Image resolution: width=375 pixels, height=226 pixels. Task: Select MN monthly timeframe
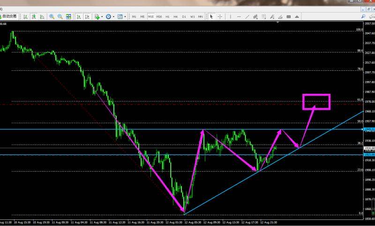tap(201, 16)
